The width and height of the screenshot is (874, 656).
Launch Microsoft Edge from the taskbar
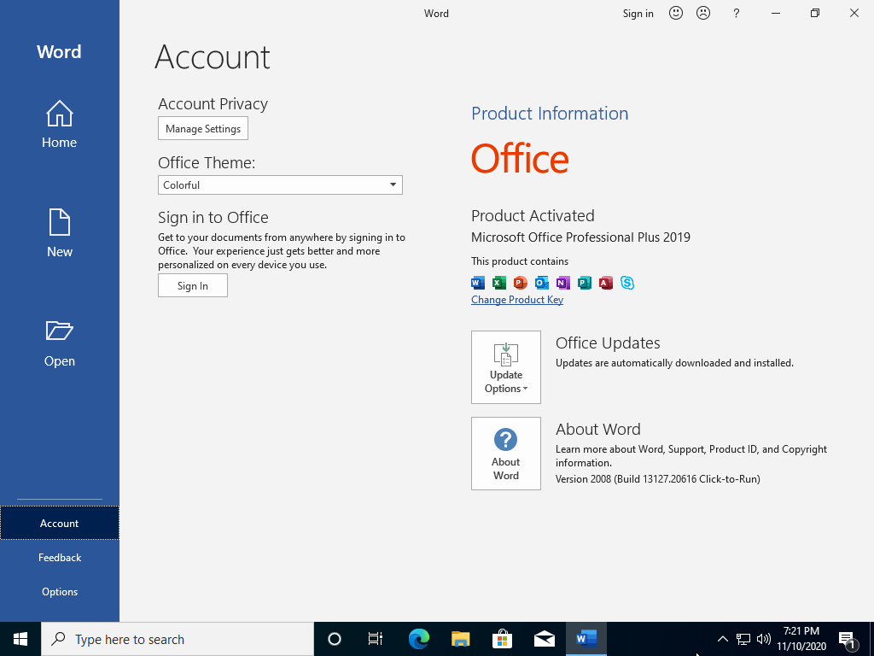pos(418,639)
